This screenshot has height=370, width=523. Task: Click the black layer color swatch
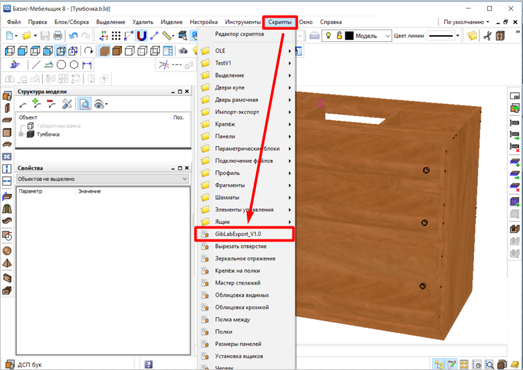tap(349, 36)
